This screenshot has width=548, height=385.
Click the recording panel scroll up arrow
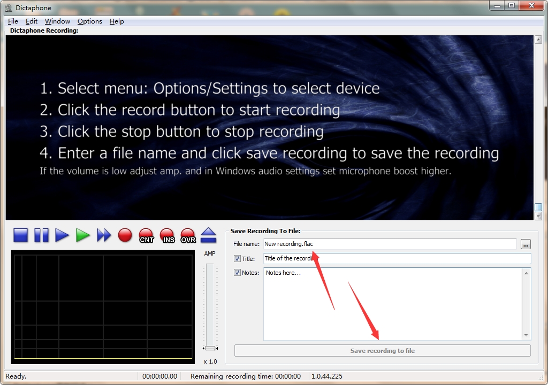coord(538,40)
